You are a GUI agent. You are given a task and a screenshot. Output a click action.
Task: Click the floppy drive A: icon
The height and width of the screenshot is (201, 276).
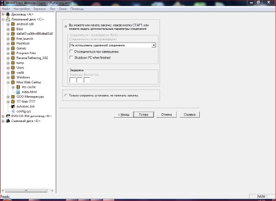tap(8, 14)
